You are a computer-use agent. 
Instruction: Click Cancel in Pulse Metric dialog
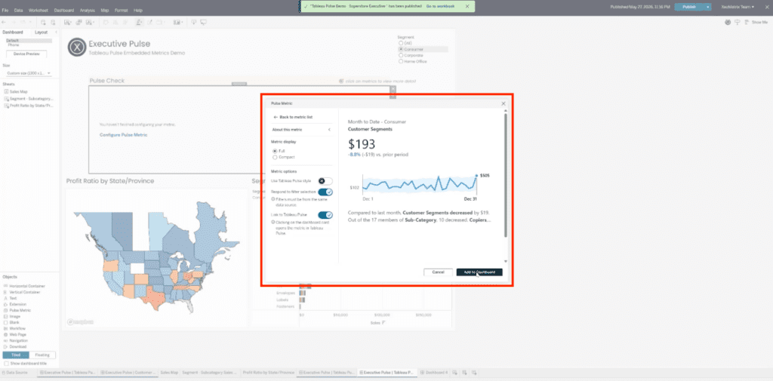438,272
